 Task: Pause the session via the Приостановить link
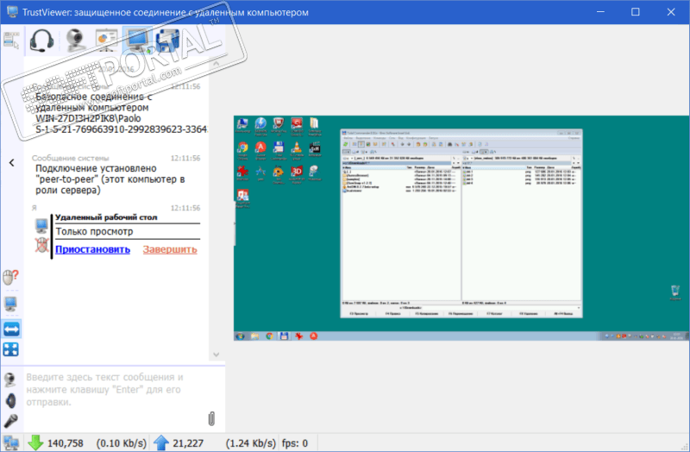coord(93,249)
